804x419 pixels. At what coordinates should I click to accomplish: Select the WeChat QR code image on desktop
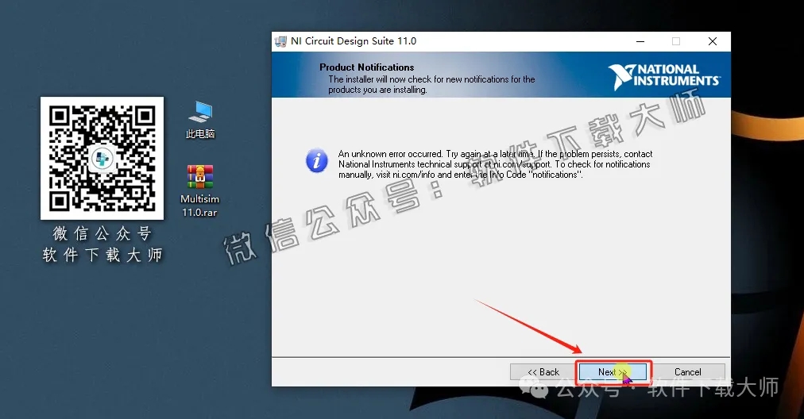pos(102,158)
